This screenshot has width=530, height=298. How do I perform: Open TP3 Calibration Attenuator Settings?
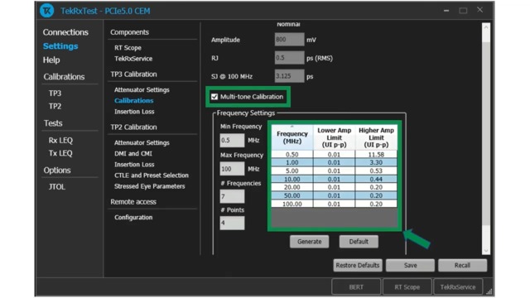(x=142, y=90)
